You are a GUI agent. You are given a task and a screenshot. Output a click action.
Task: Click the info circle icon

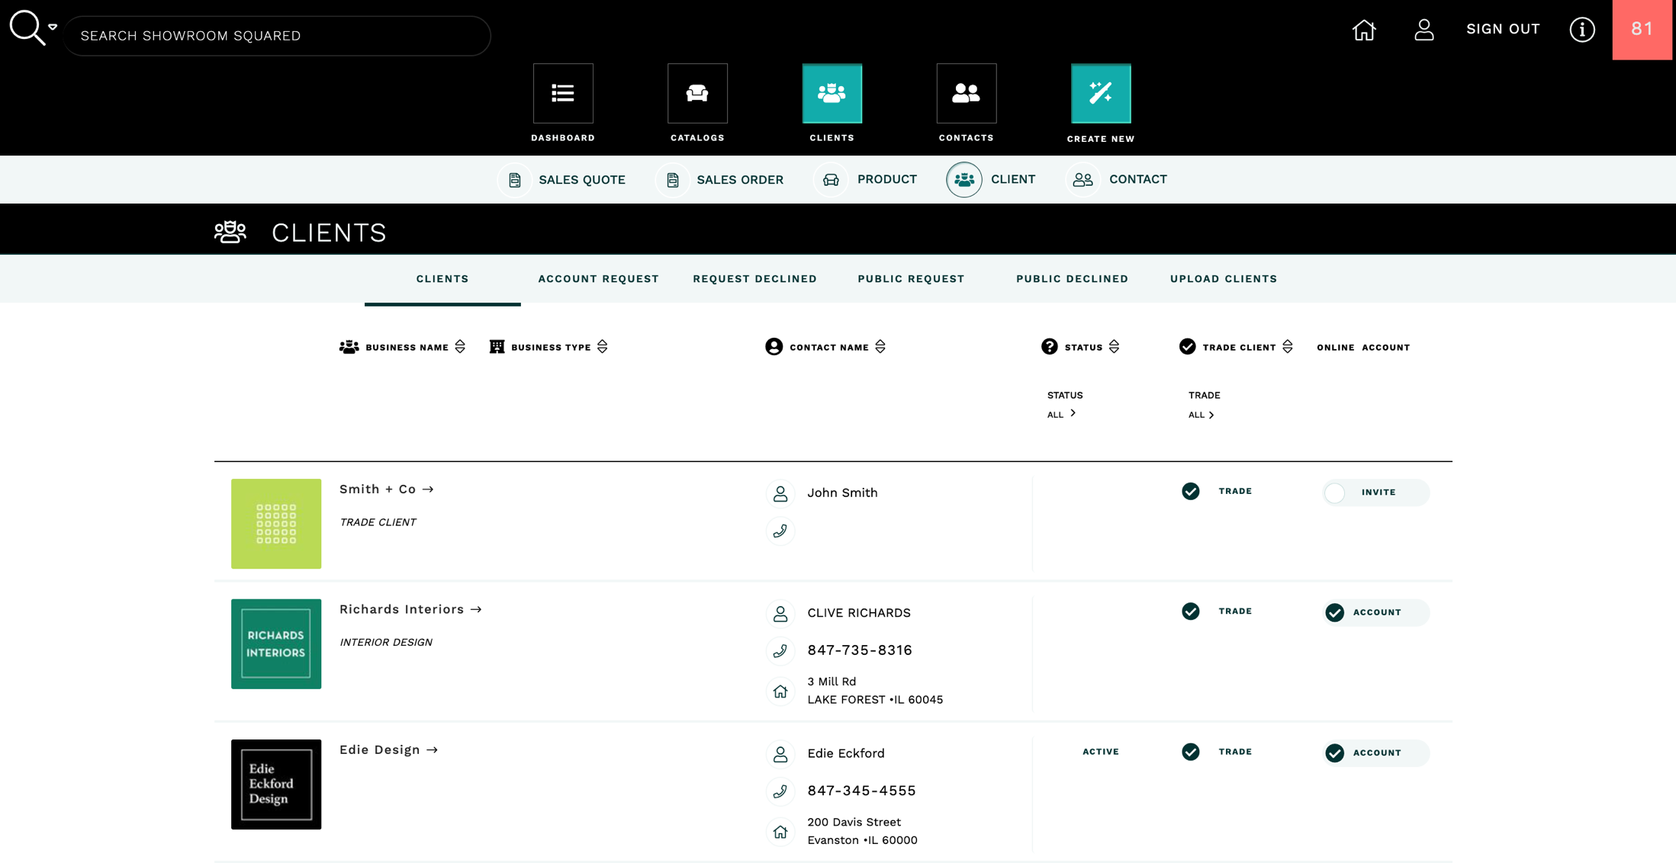coord(1582,30)
